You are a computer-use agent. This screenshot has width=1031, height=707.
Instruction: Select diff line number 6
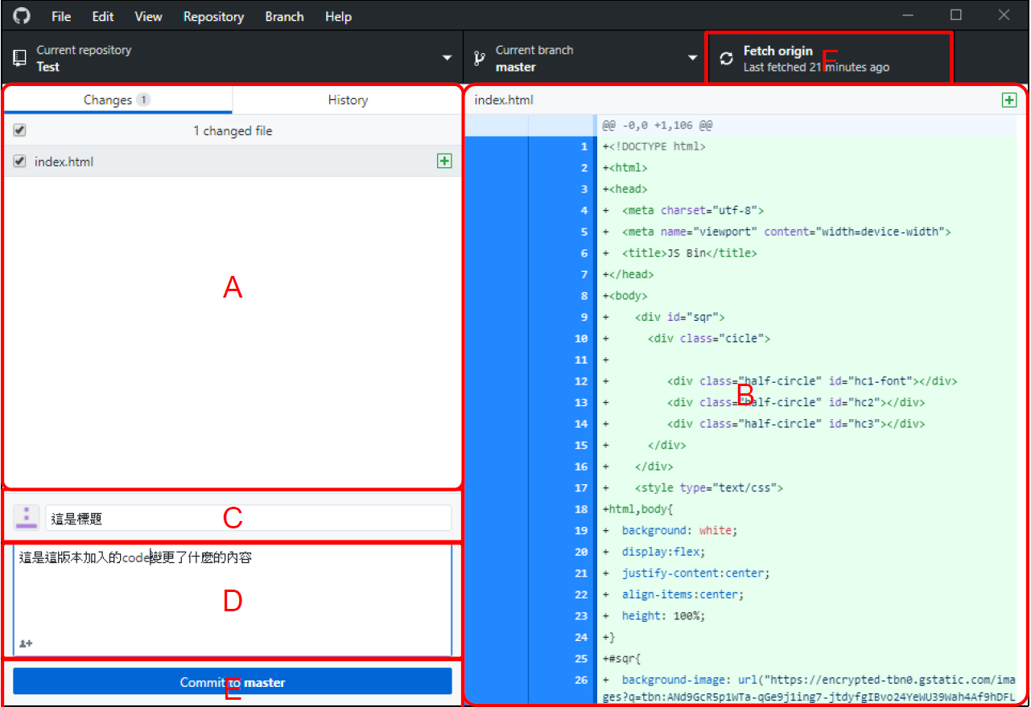(584, 253)
